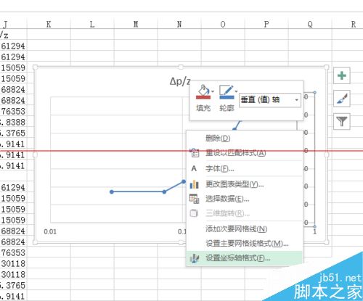Click the 轮廓 outline pen icon
The image size is (363, 301).
227,92
